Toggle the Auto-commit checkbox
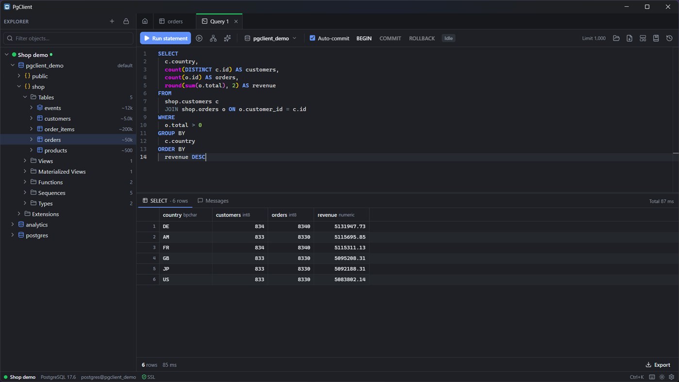 tap(313, 38)
